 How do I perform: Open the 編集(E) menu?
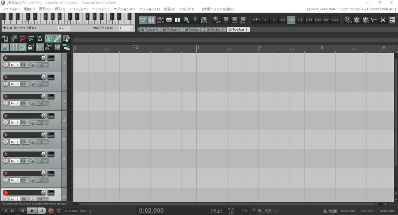click(29, 9)
